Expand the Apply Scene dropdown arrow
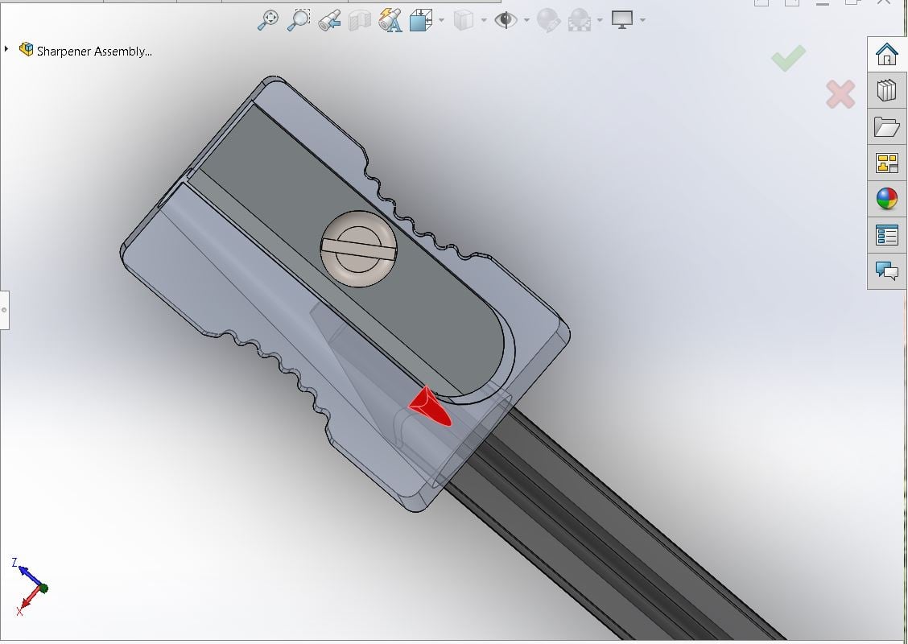The width and height of the screenshot is (908, 644). [x=600, y=20]
